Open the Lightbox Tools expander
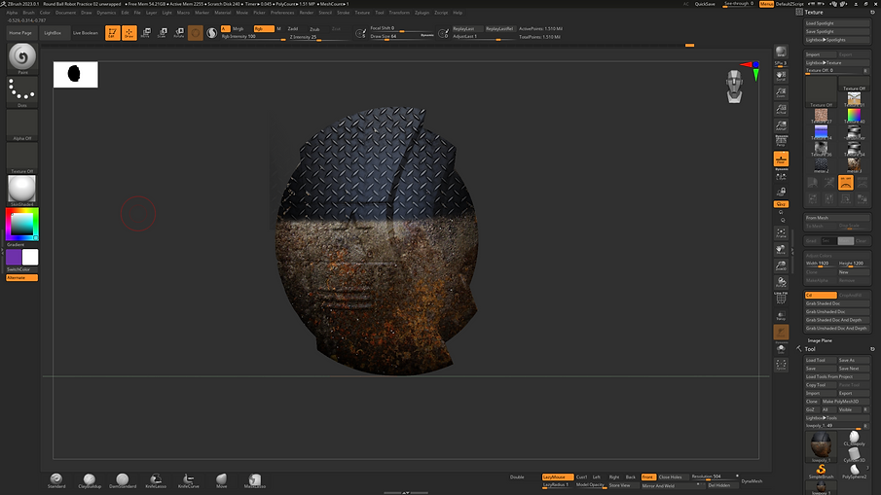This screenshot has width=881, height=495. pos(836,417)
